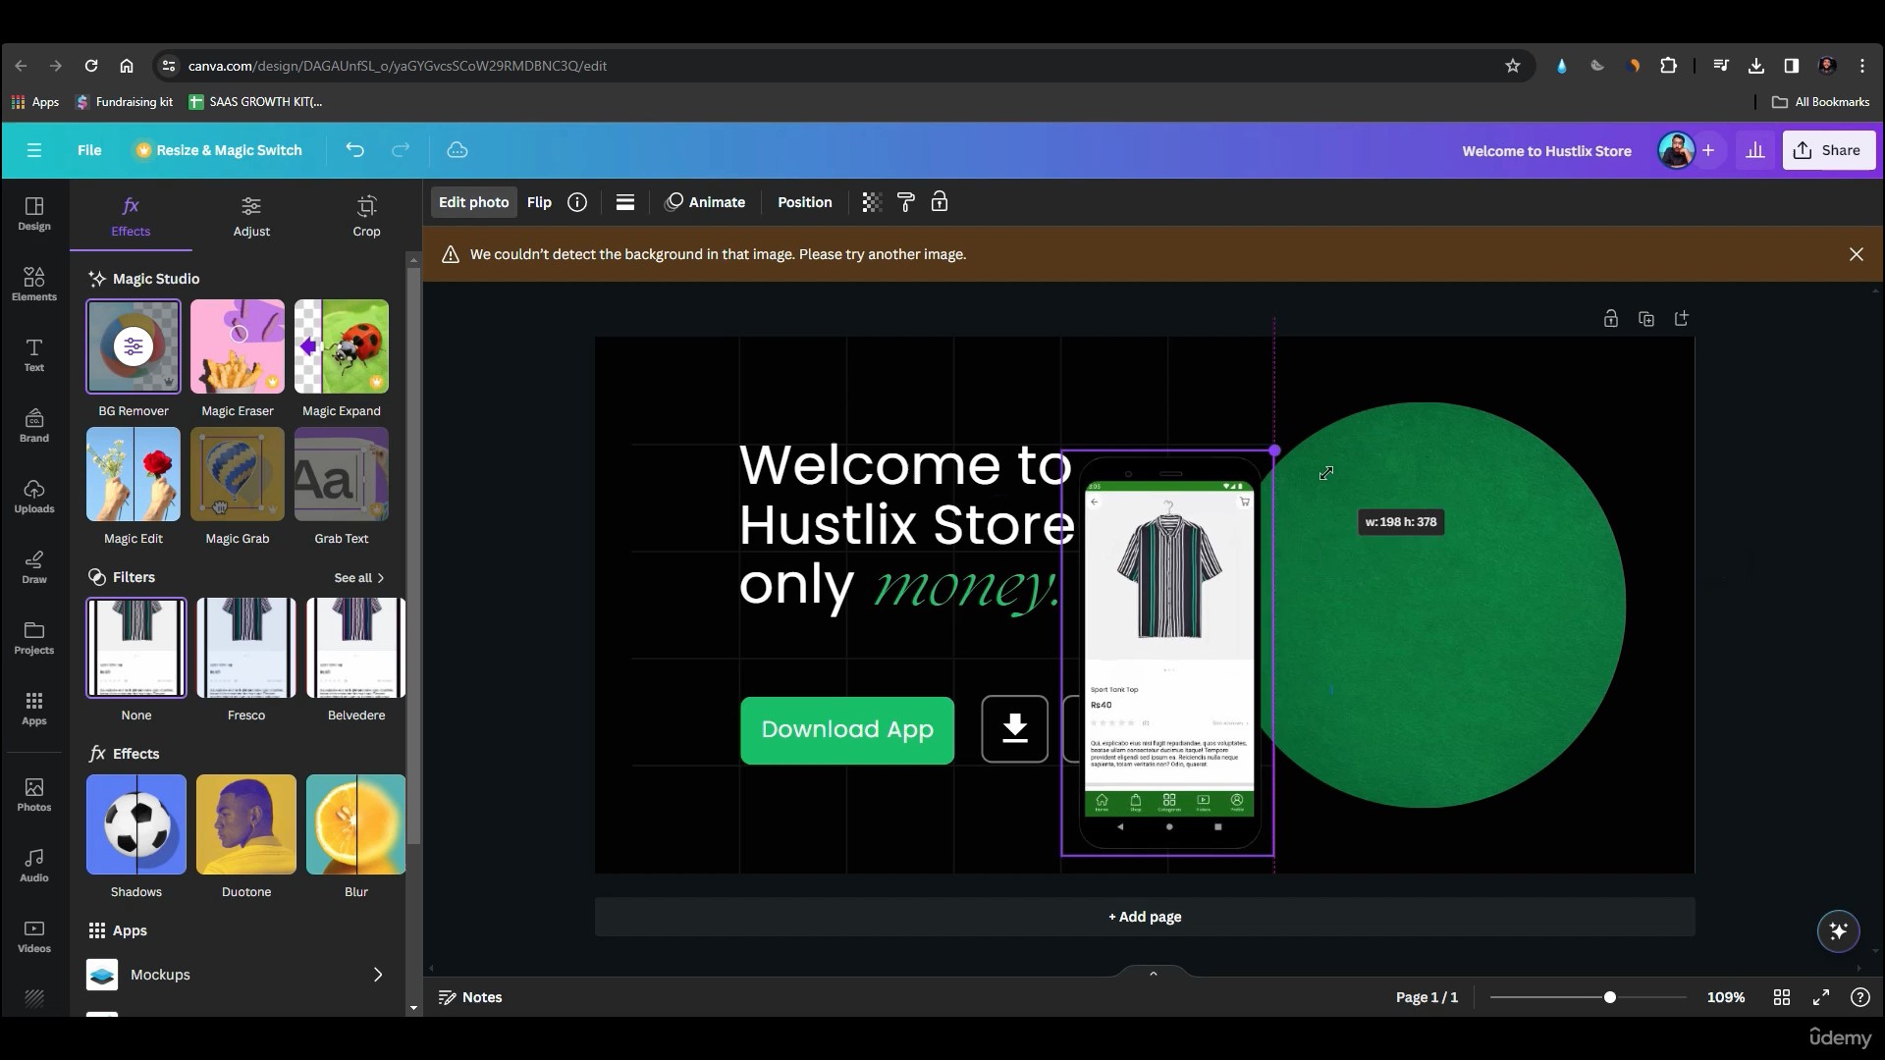Click the copy style paint roller icon

pos(905,202)
